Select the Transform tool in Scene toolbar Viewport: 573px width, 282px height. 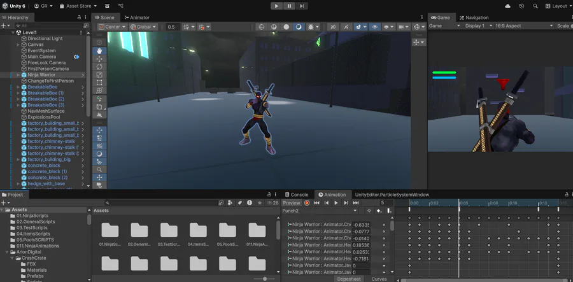click(99, 90)
